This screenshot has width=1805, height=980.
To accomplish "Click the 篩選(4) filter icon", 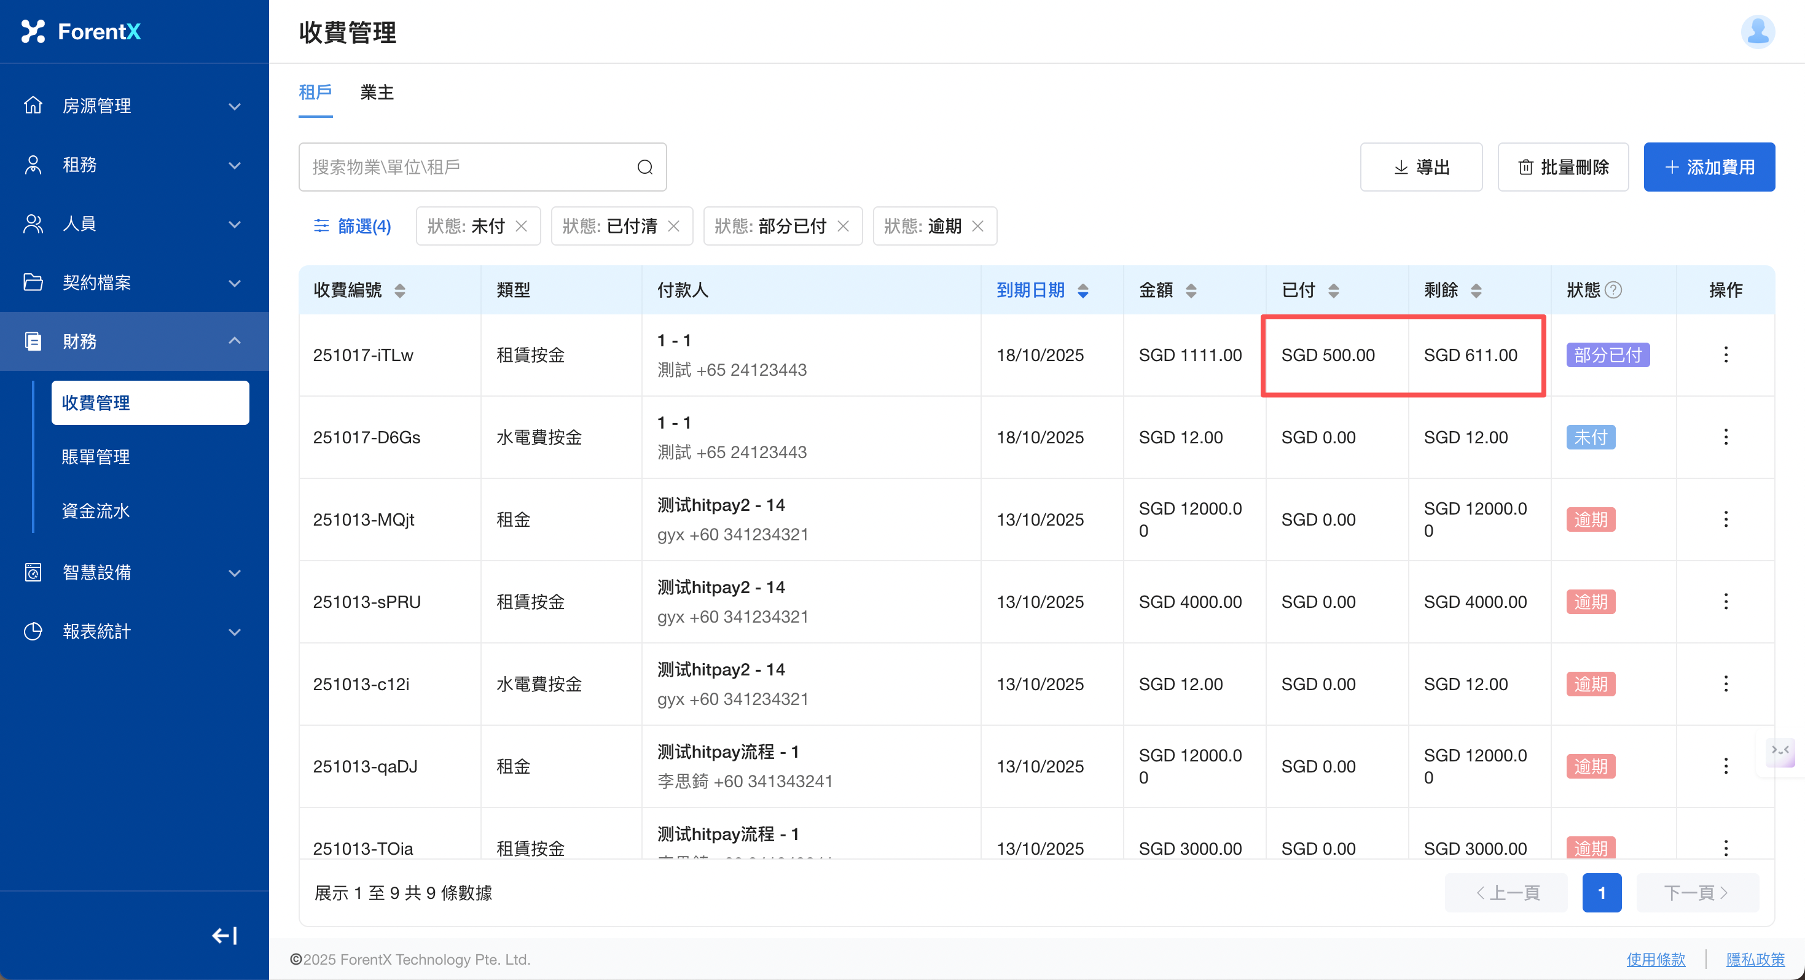I will 321,225.
